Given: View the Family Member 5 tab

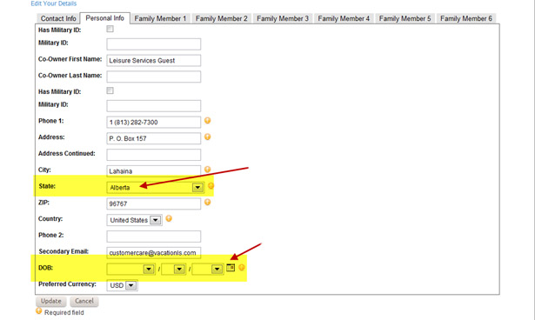Looking at the screenshot, I should (x=405, y=18).
